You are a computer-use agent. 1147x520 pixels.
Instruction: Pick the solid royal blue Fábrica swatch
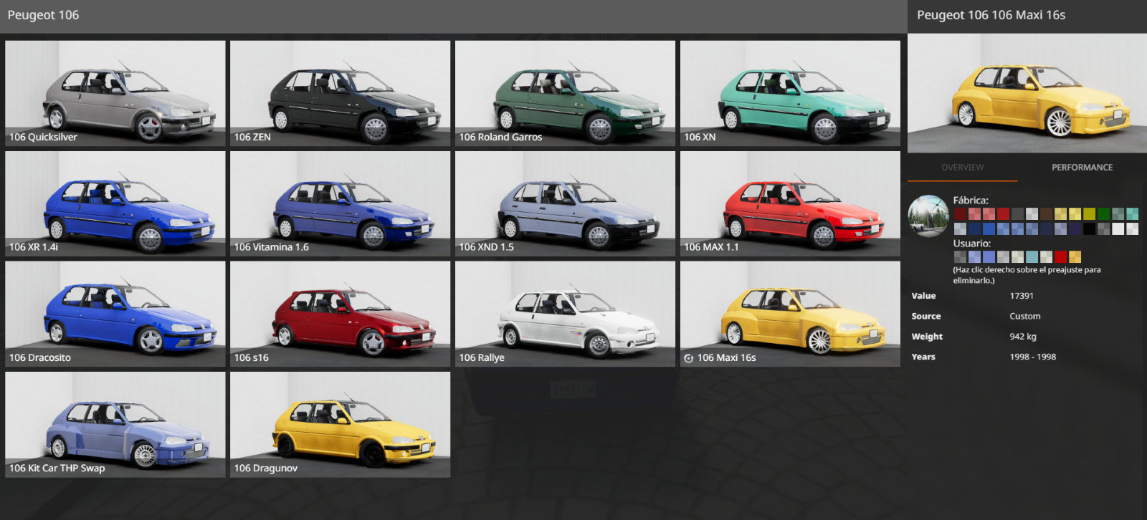(989, 228)
